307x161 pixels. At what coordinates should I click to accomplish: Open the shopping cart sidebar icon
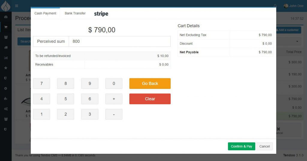coord(6,27)
